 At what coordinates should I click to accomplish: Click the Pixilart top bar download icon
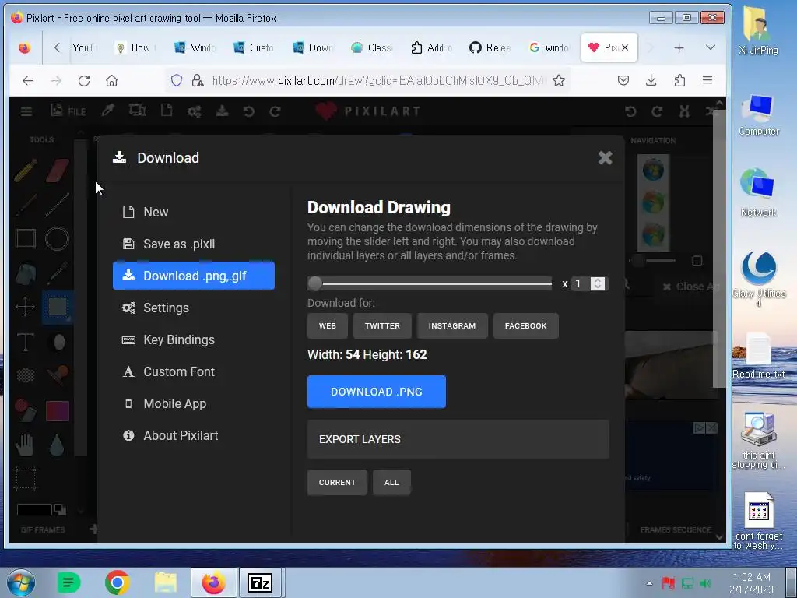point(222,111)
